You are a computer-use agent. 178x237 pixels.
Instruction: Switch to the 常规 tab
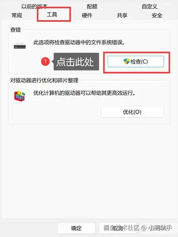[17, 15]
